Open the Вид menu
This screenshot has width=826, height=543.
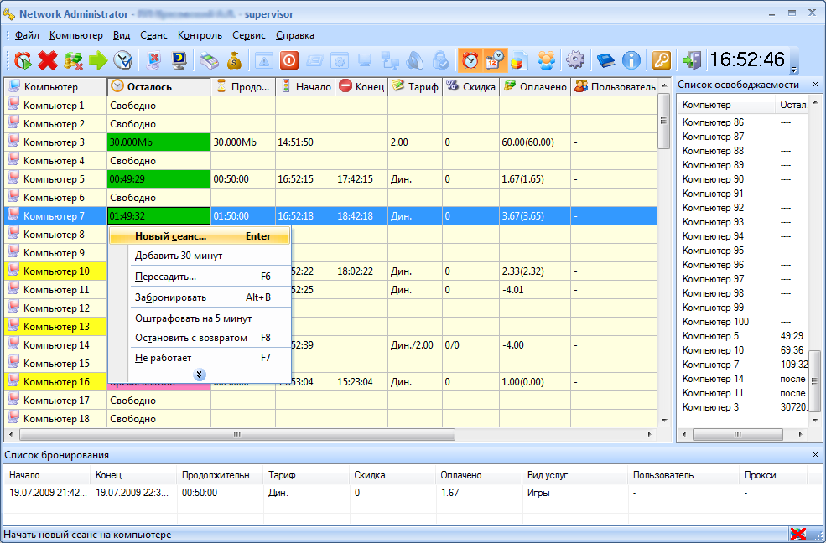click(121, 35)
